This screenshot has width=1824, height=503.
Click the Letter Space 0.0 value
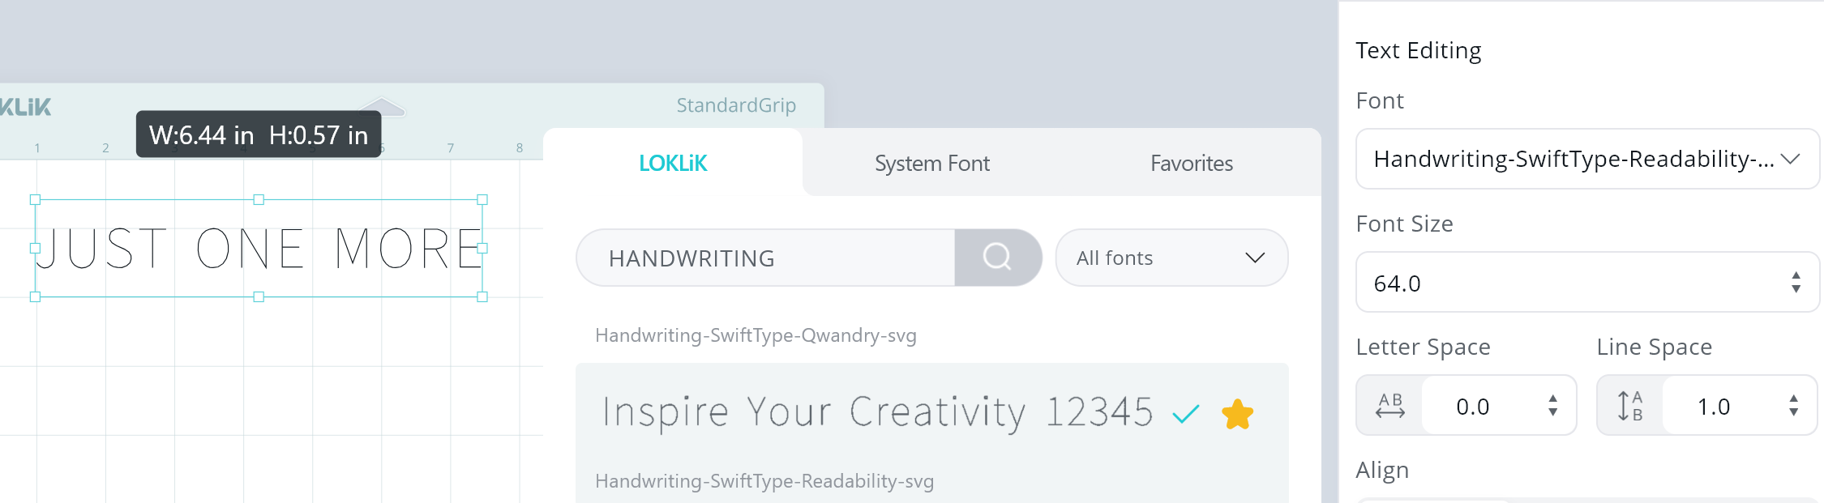click(1473, 406)
